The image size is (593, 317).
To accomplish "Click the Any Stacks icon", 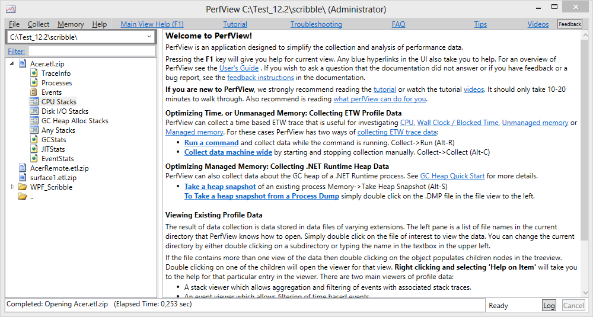I will [x=34, y=130].
